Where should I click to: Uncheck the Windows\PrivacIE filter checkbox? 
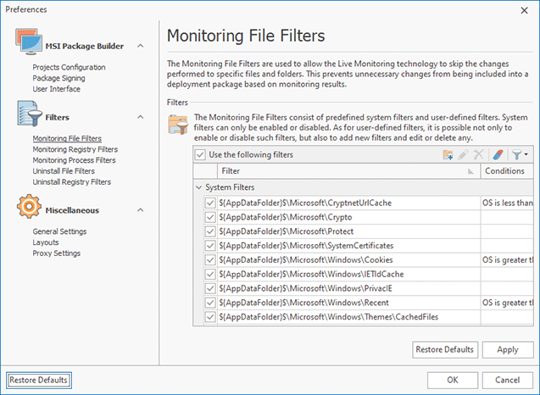[210, 288]
